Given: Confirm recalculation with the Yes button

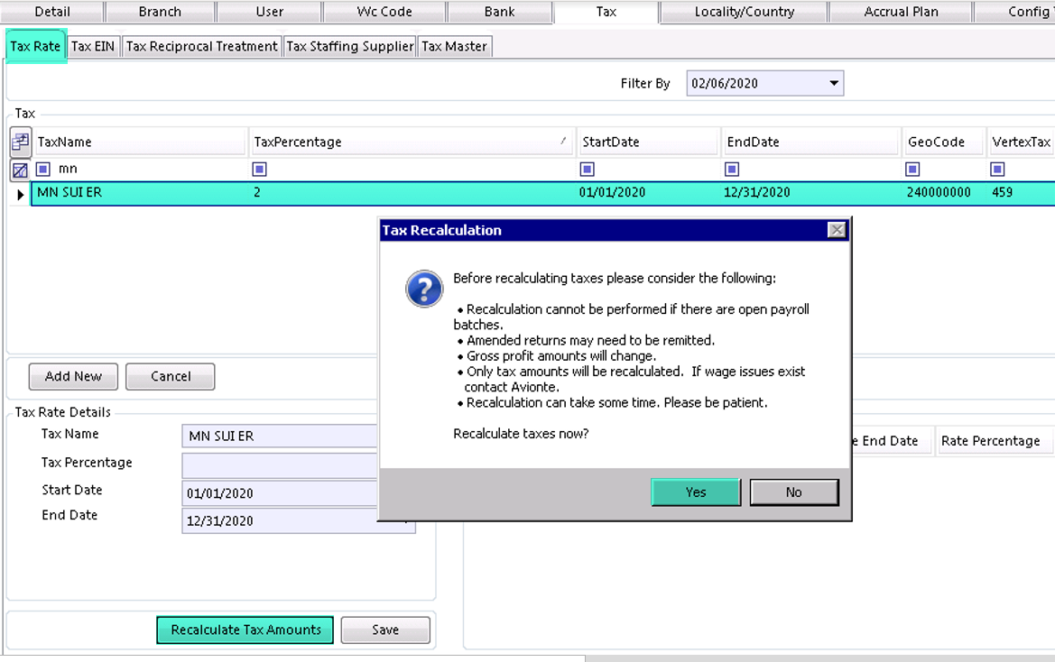Looking at the screenshot, I should tap(696, 492).
